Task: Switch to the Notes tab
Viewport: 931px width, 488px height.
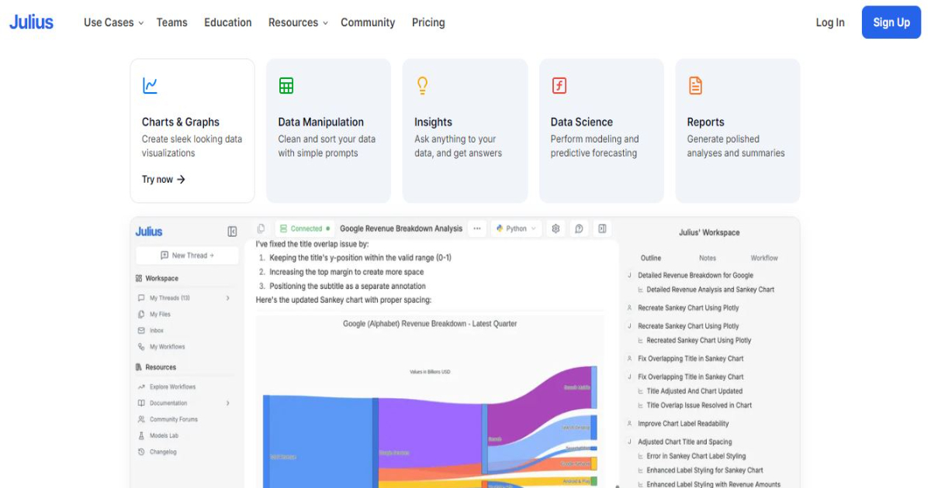Action: [x=708, y=258]
